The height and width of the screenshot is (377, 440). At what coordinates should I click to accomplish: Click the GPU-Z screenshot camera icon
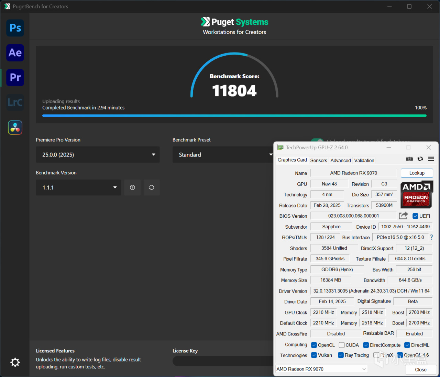click(x=409, y=159)
